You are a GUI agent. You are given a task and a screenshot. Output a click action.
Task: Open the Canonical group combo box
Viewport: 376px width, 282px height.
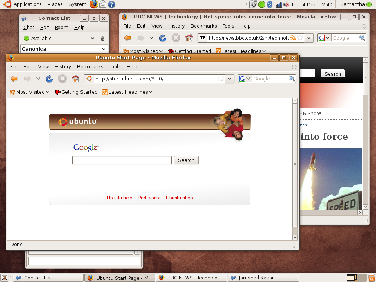pos(104,49)
